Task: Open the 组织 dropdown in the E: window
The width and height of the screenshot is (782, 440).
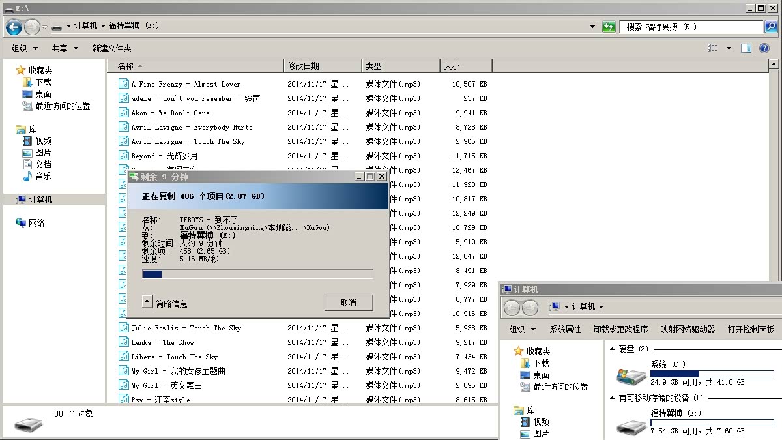Action: (25, 48)
